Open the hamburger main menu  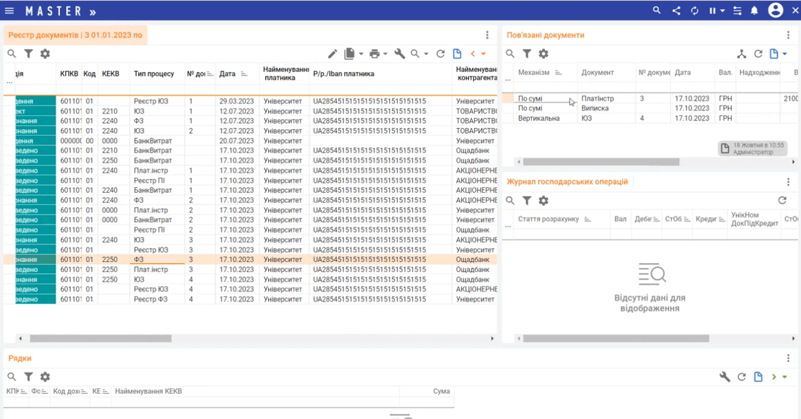[9, 11]
